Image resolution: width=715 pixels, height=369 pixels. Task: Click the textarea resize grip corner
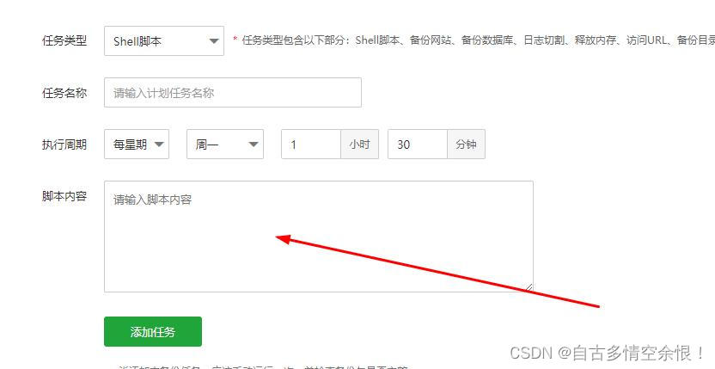(529, 287)
